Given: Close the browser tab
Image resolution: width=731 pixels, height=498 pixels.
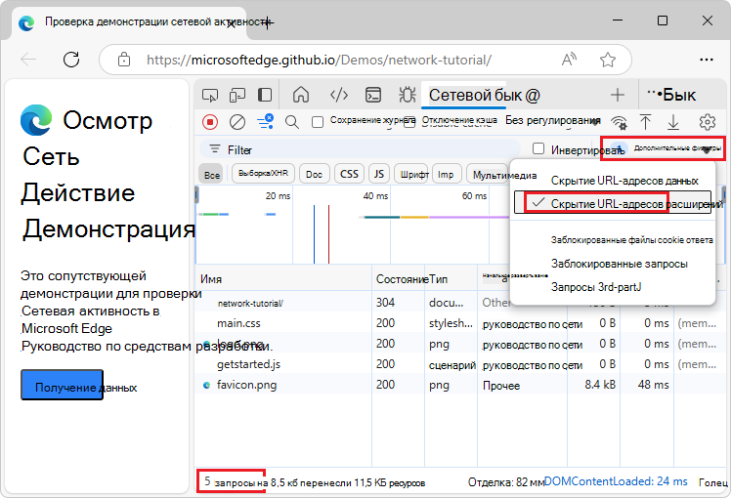Looking at the screenshot, I should click(231, 24).
